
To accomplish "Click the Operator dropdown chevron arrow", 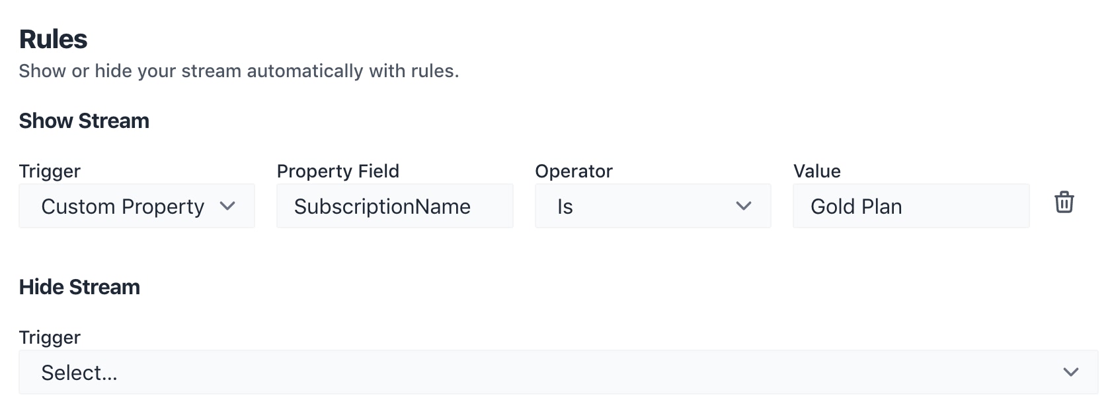I will pyautogui.click(x=744, y=206).
